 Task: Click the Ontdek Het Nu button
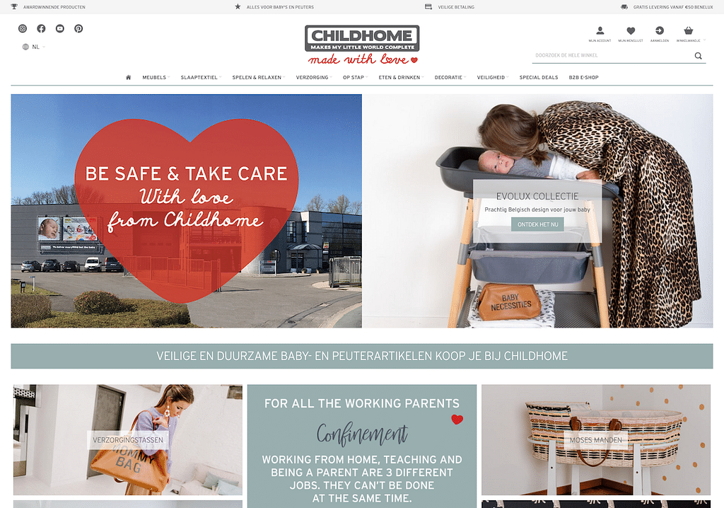click(537, 224)
